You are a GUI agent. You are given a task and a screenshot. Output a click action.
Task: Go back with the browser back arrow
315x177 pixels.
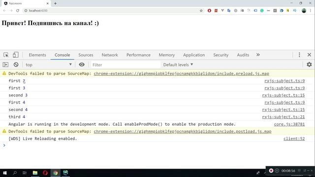pos(4,11)
